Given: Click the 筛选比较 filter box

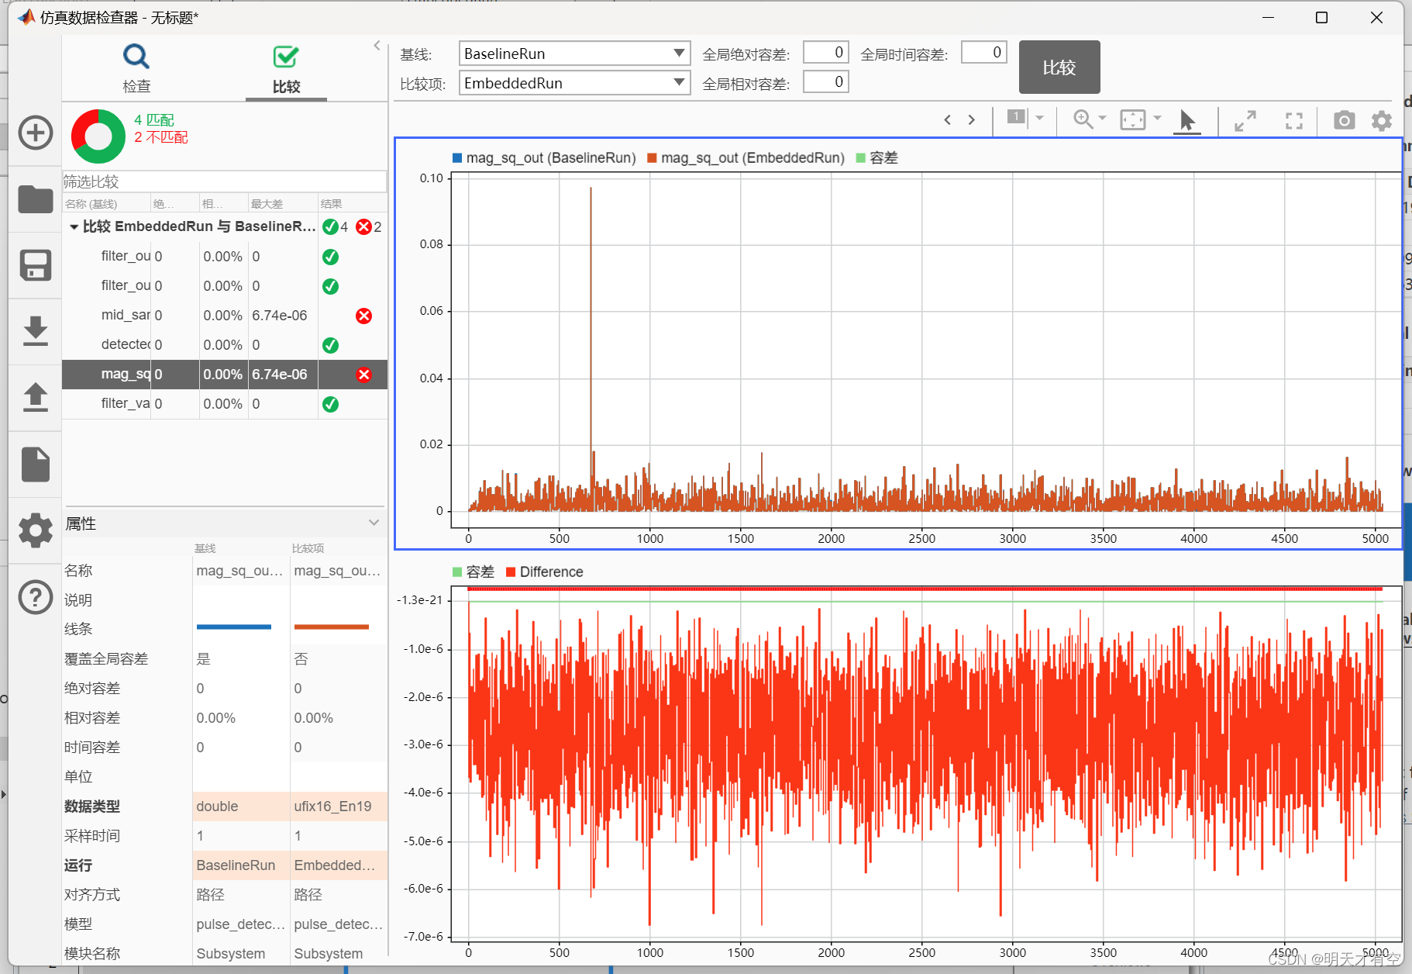Looking at the screenshot, I should [224, 181].
